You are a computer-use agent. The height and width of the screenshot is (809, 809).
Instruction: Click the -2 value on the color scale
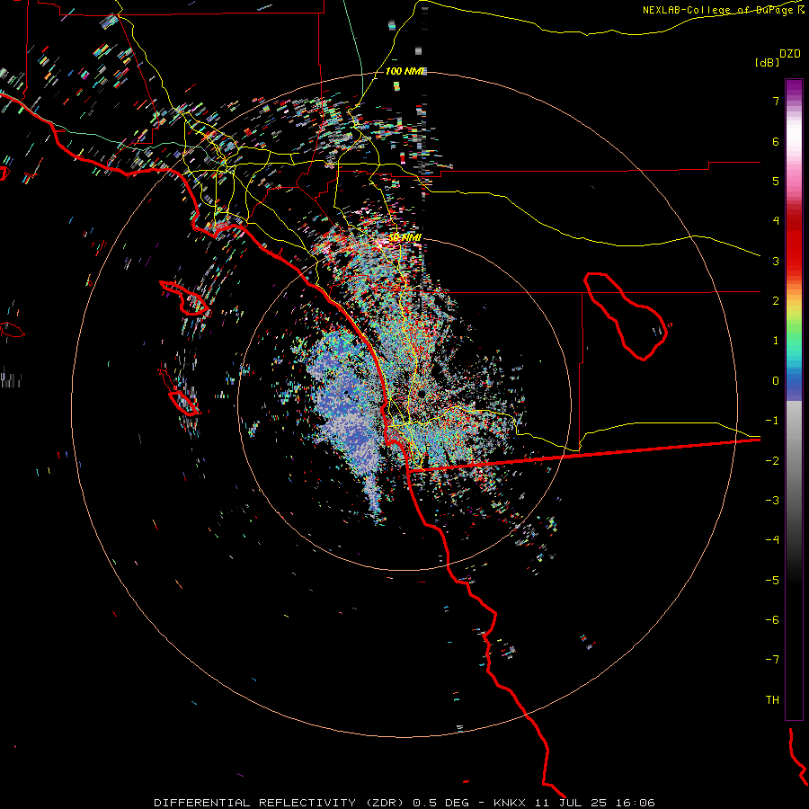(x=772, y=461)
